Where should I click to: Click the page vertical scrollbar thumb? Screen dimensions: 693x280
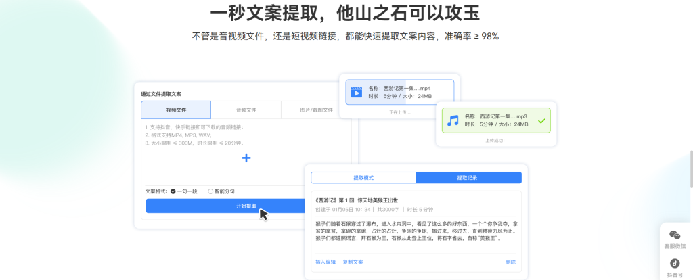tap(691, 168)
